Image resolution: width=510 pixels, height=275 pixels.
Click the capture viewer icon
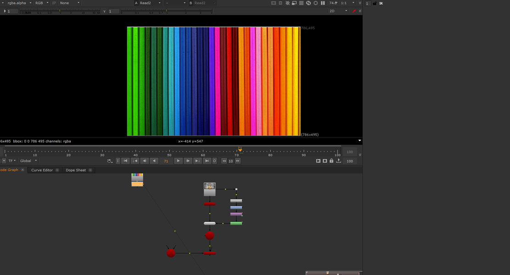(325, 161)
